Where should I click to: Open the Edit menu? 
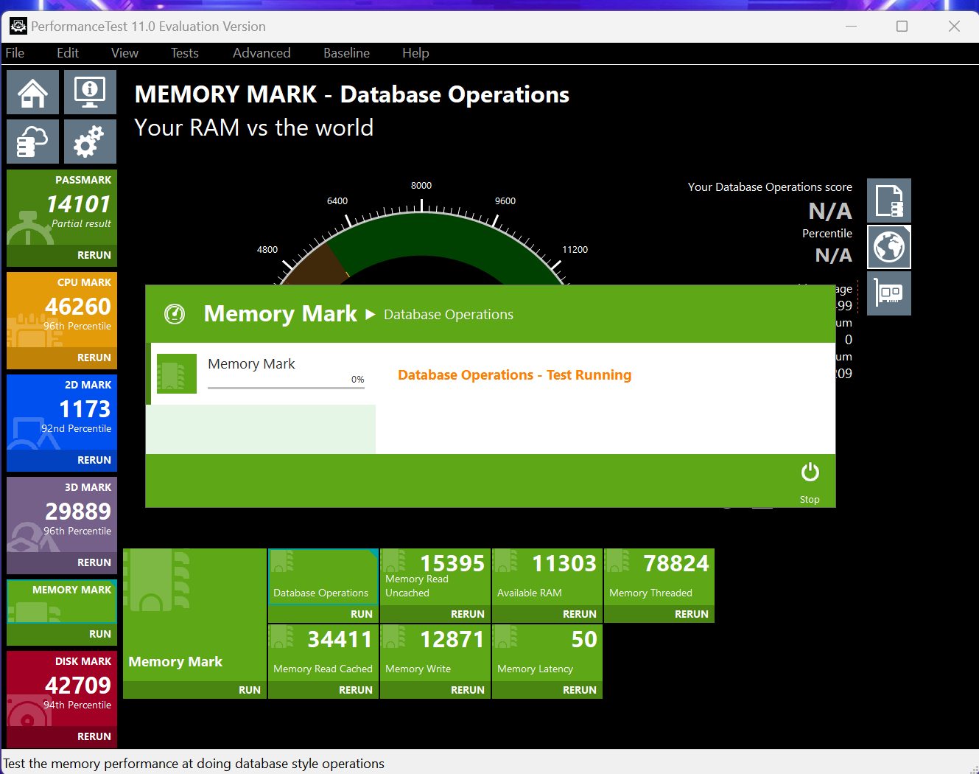click(68, 53)
